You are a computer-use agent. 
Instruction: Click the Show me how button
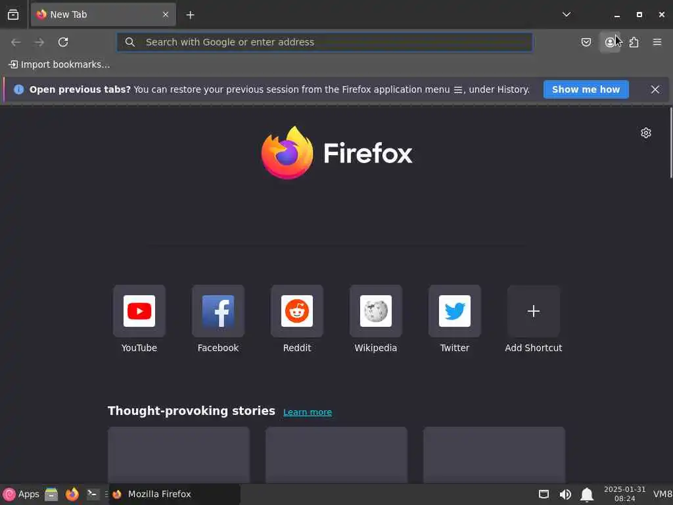click(586, 89)
